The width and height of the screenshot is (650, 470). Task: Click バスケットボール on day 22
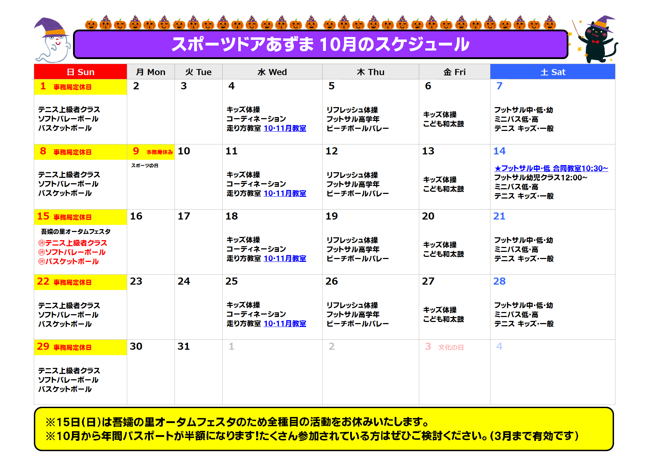click(x=65, y=324)
